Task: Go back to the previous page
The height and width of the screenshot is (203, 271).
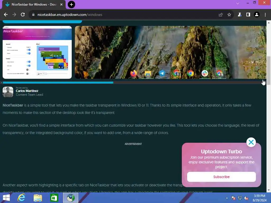Action: 6,15
